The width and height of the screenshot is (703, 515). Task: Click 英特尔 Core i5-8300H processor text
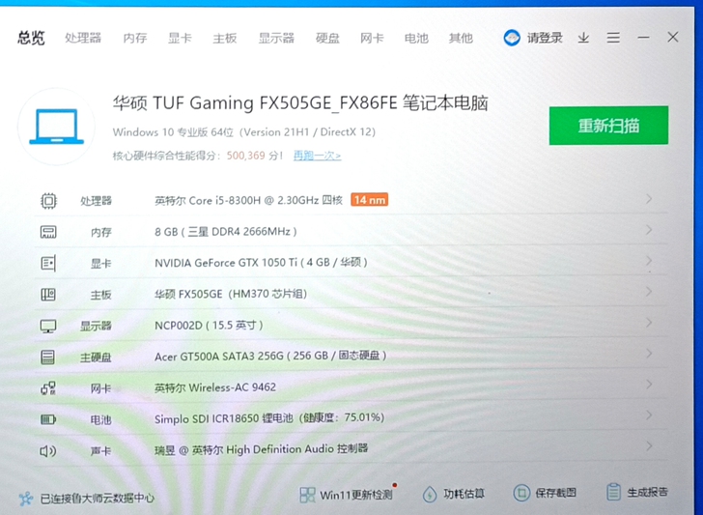pos(249,201)
